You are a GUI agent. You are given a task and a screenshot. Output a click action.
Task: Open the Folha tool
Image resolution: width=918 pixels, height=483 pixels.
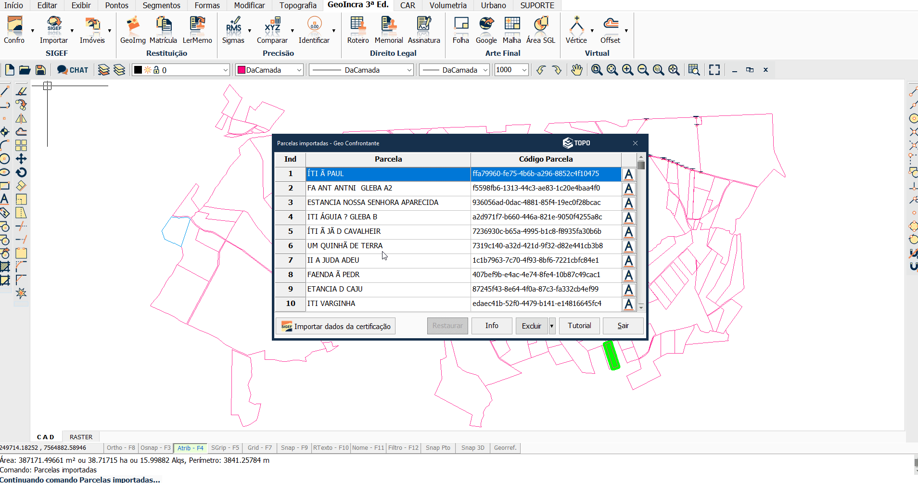(x=461, y=29)
